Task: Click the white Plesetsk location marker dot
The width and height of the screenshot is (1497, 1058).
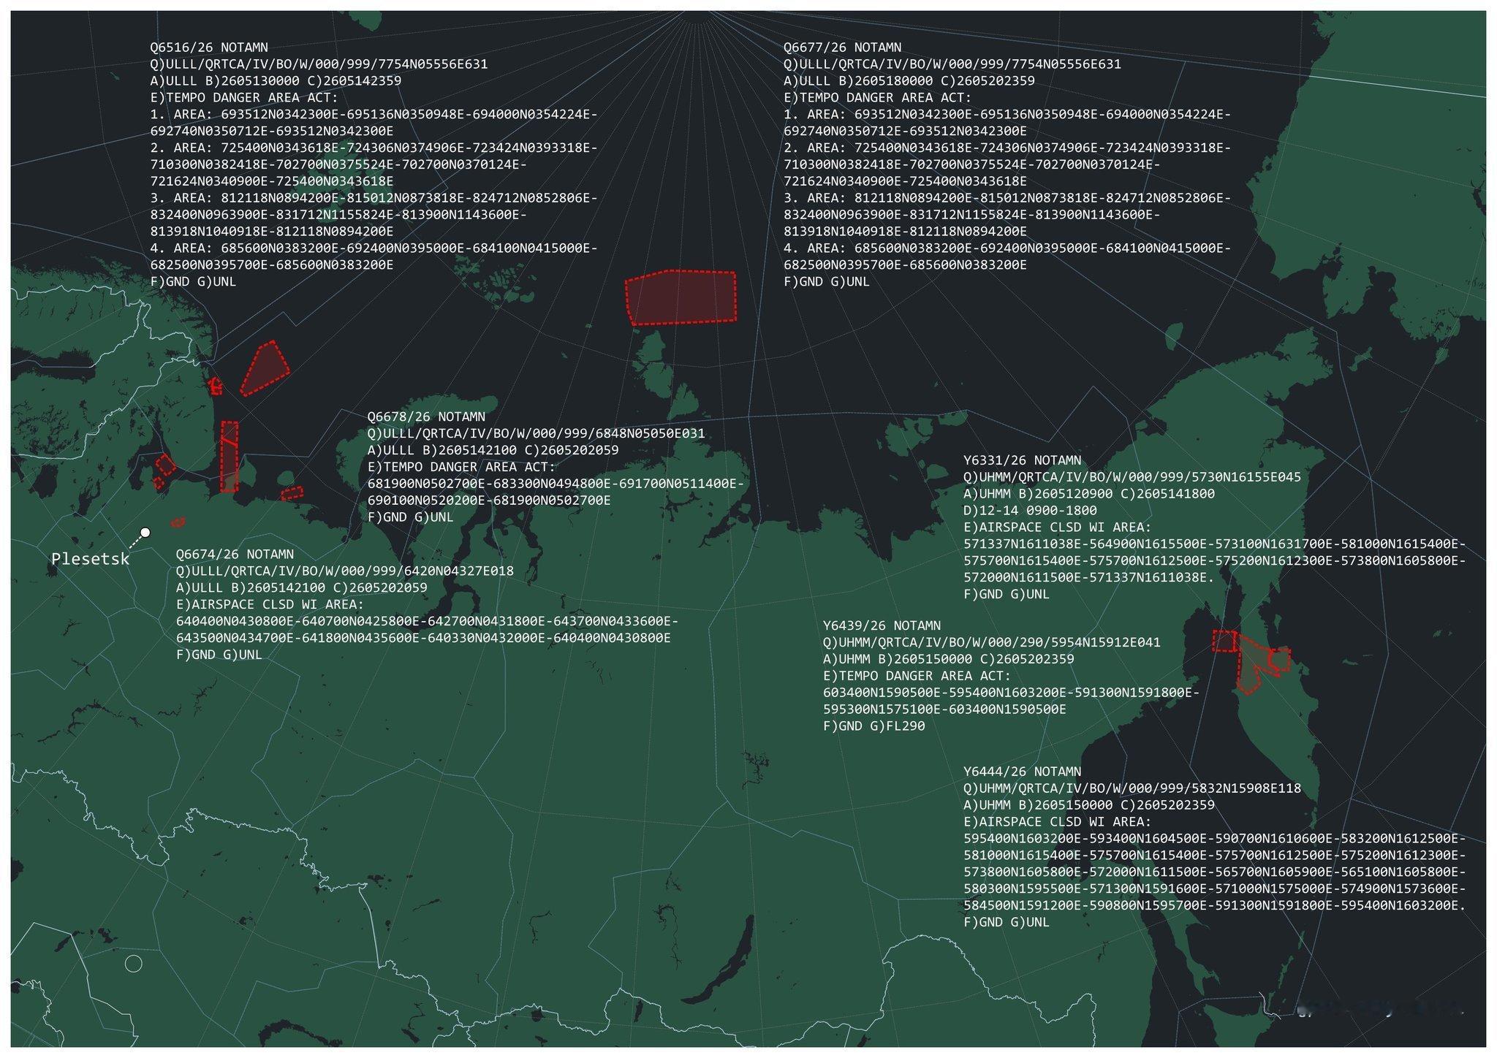Action: pyautogui.click(x=145, y=533)
